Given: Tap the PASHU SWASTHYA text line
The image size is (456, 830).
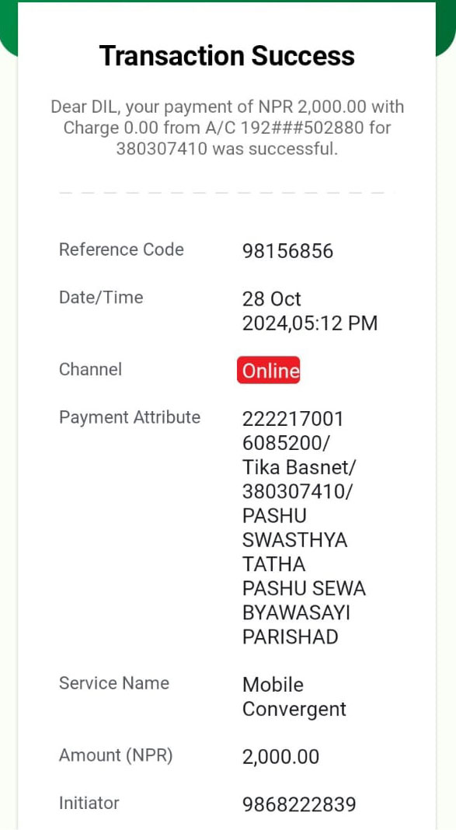Looking at the screenshot, I should [x=294, y=528].
